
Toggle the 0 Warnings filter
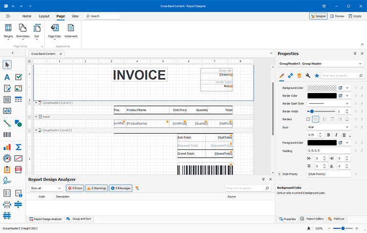(97, 188)
